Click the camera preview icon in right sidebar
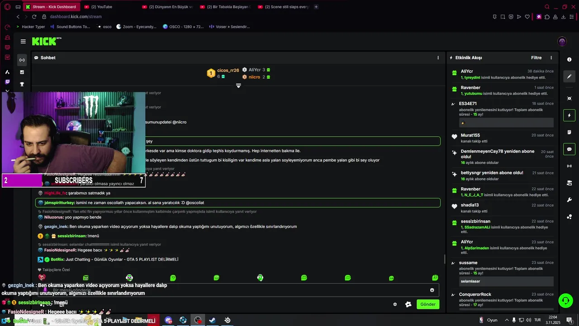Viewport: 579px width, 326px height. pyautogui.click(x=569, y=98)
